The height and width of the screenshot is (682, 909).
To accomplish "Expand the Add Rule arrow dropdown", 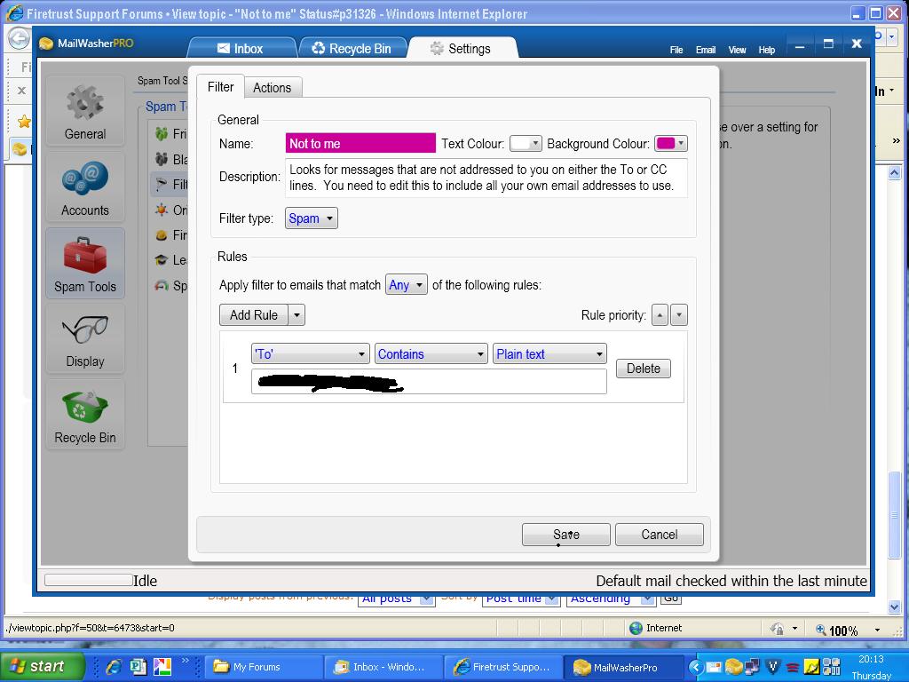I will 296,315.
